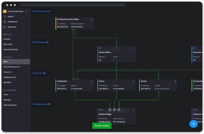Click the Dashboard gauge icon
The image size is (204, 134).
pyautogui.click(x=5, y=22)
